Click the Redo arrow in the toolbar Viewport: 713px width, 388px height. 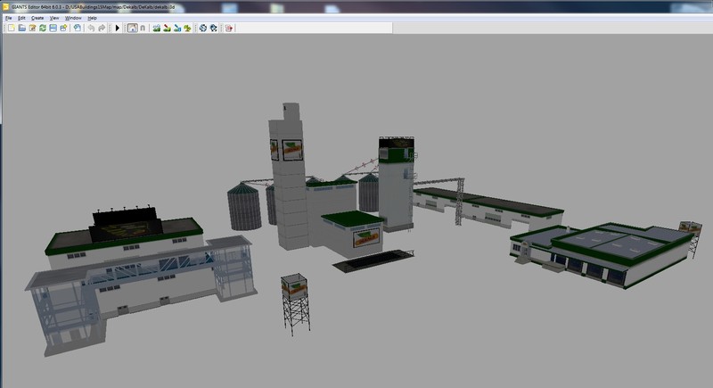click(102, 29)
